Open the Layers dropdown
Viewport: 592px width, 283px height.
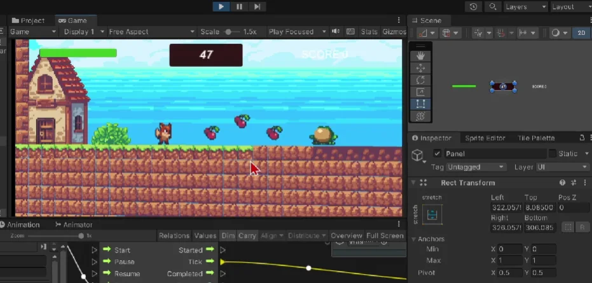coord(525,6)
